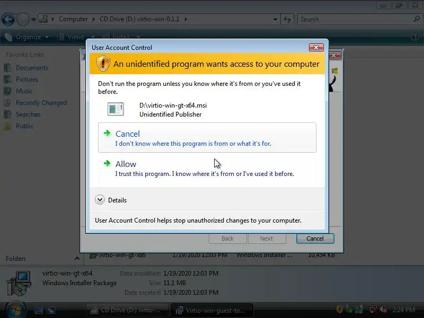Expand the Folders pane chevron

point(77,259)
